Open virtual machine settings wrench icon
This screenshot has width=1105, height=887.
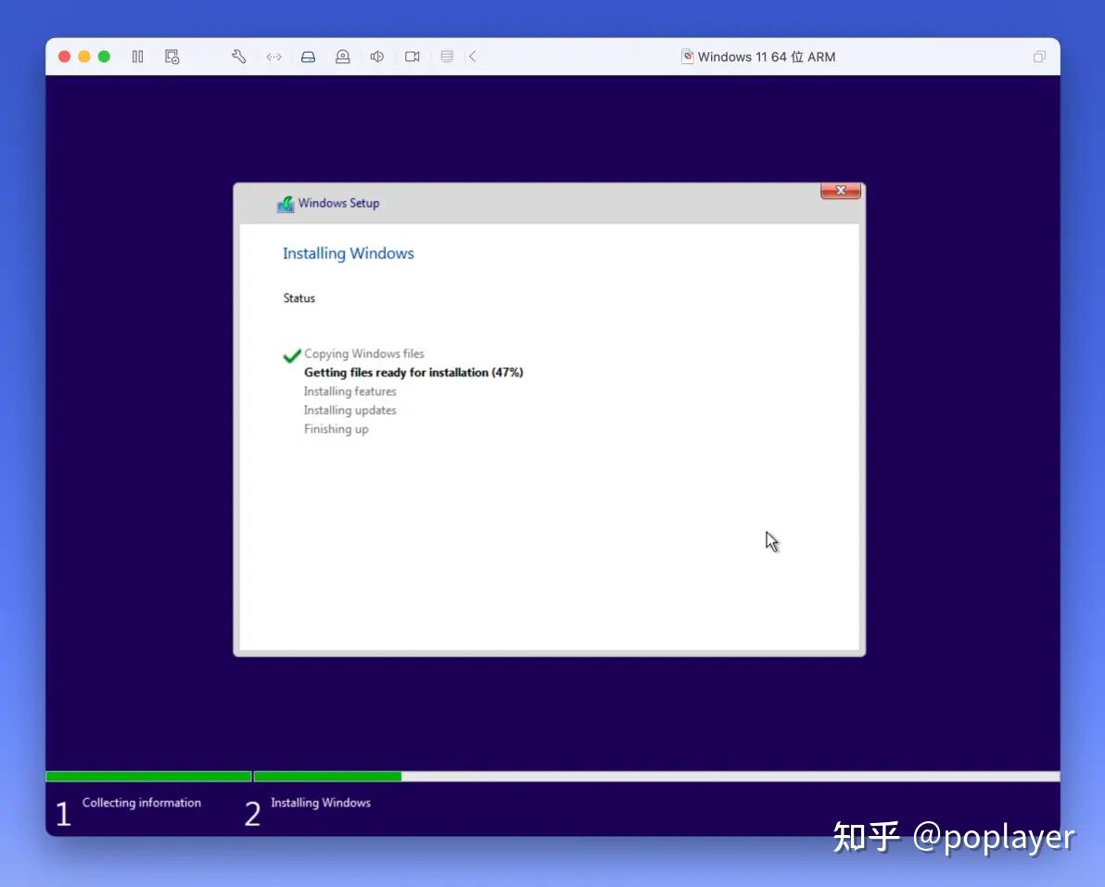[239, 57]
